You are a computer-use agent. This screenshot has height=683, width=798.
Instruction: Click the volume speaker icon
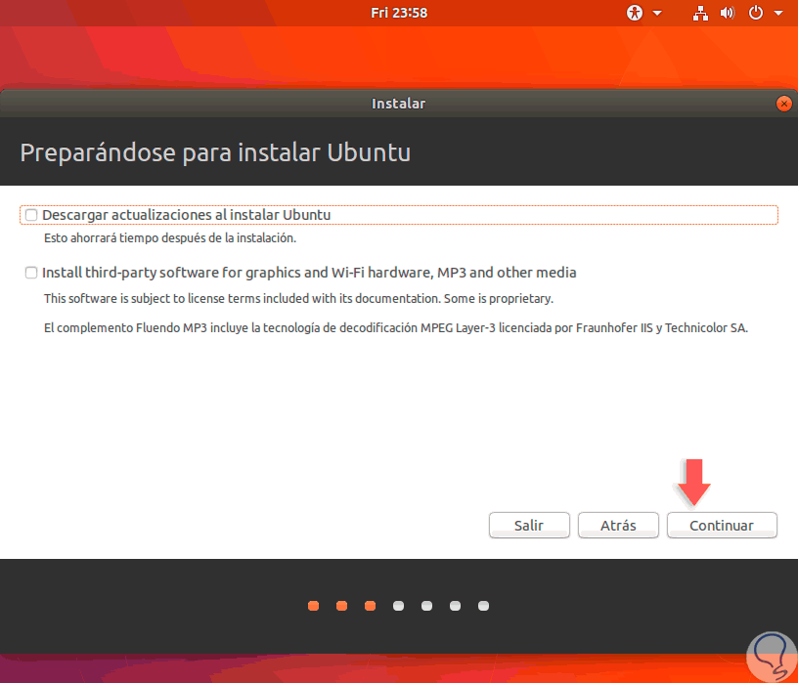coord(728,13)
